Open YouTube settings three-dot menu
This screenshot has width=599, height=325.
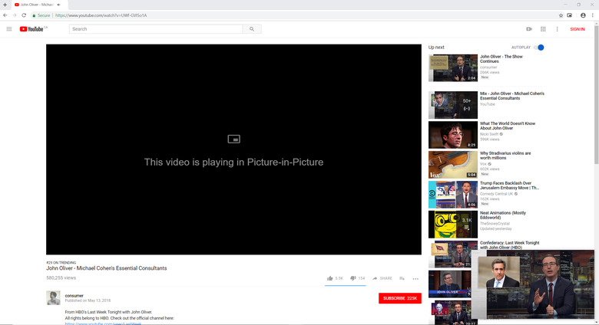(x=557, y=29)
